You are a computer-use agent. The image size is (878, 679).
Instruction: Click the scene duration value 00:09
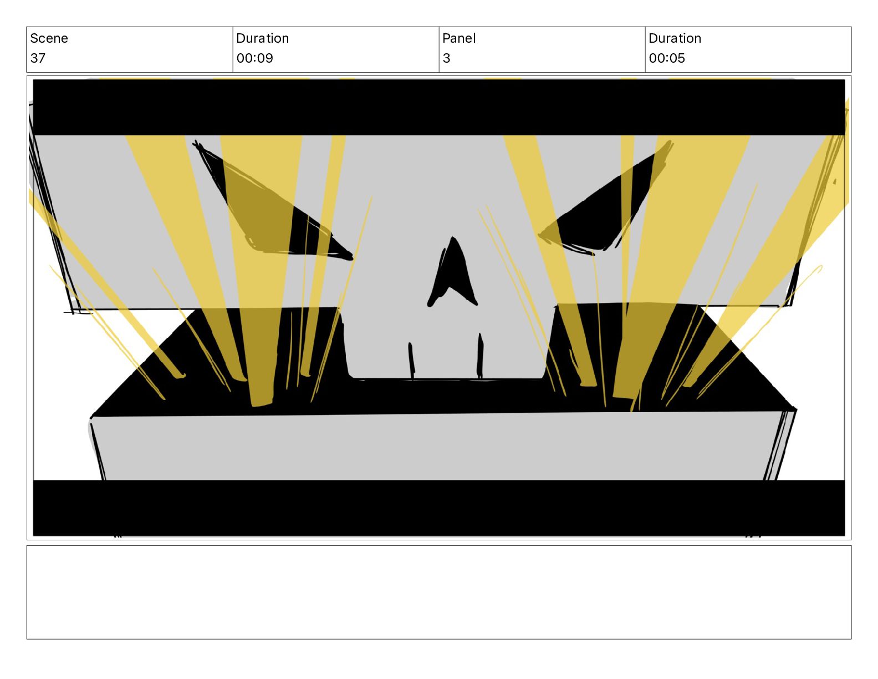coord(254,58)
